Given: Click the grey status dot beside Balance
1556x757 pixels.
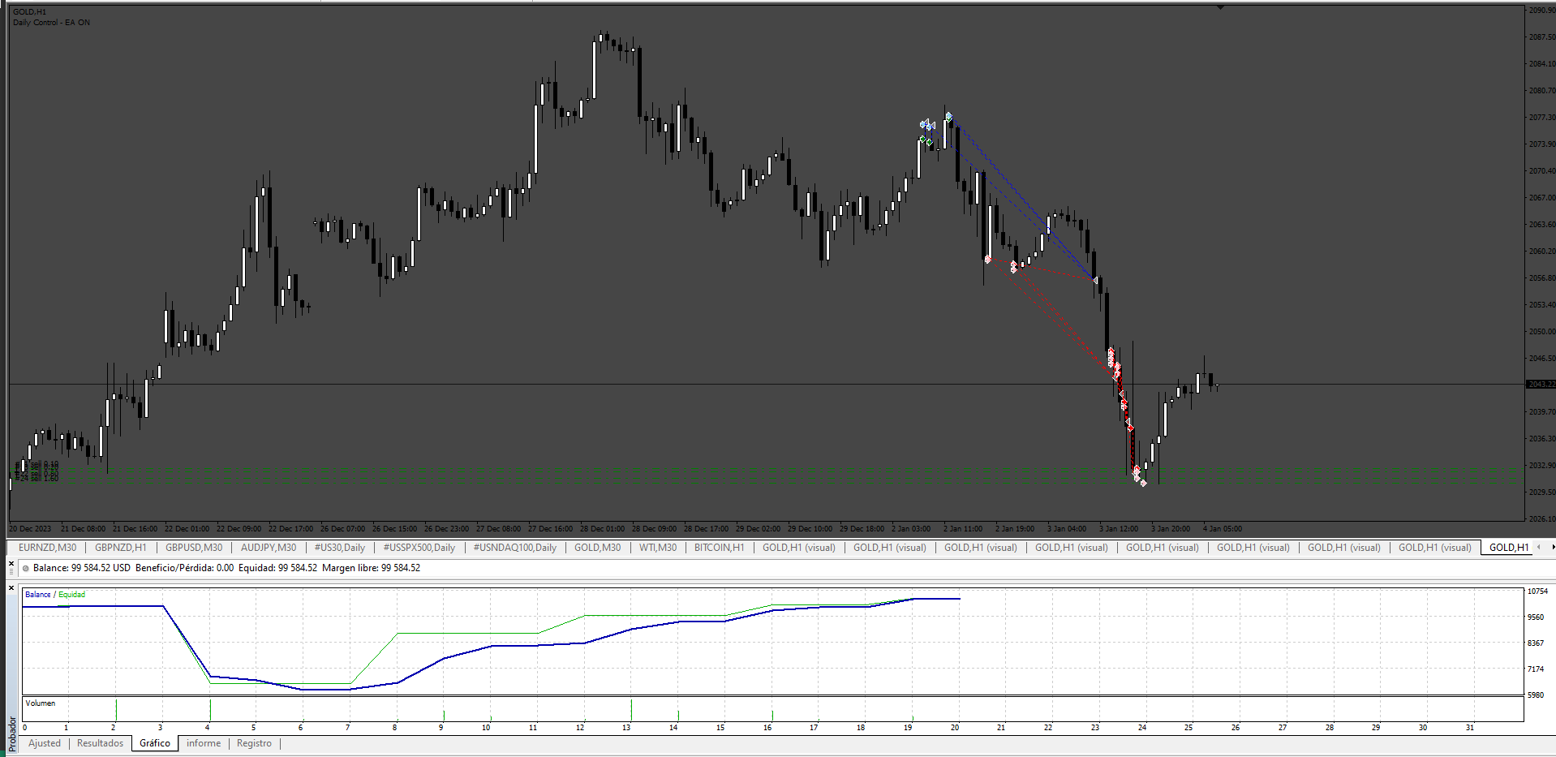Looking at the screenshot, I should tap(26, 568).
